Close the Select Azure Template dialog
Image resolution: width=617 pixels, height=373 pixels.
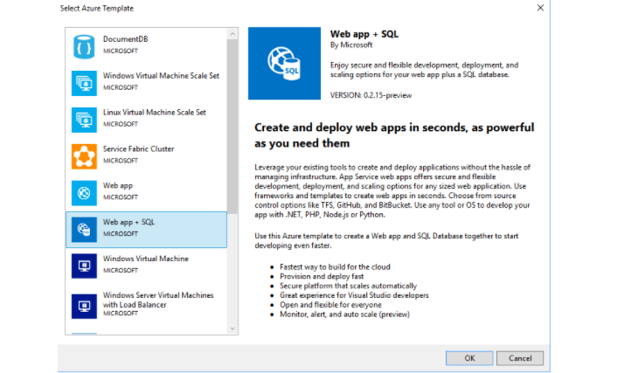tap(539, 8)
